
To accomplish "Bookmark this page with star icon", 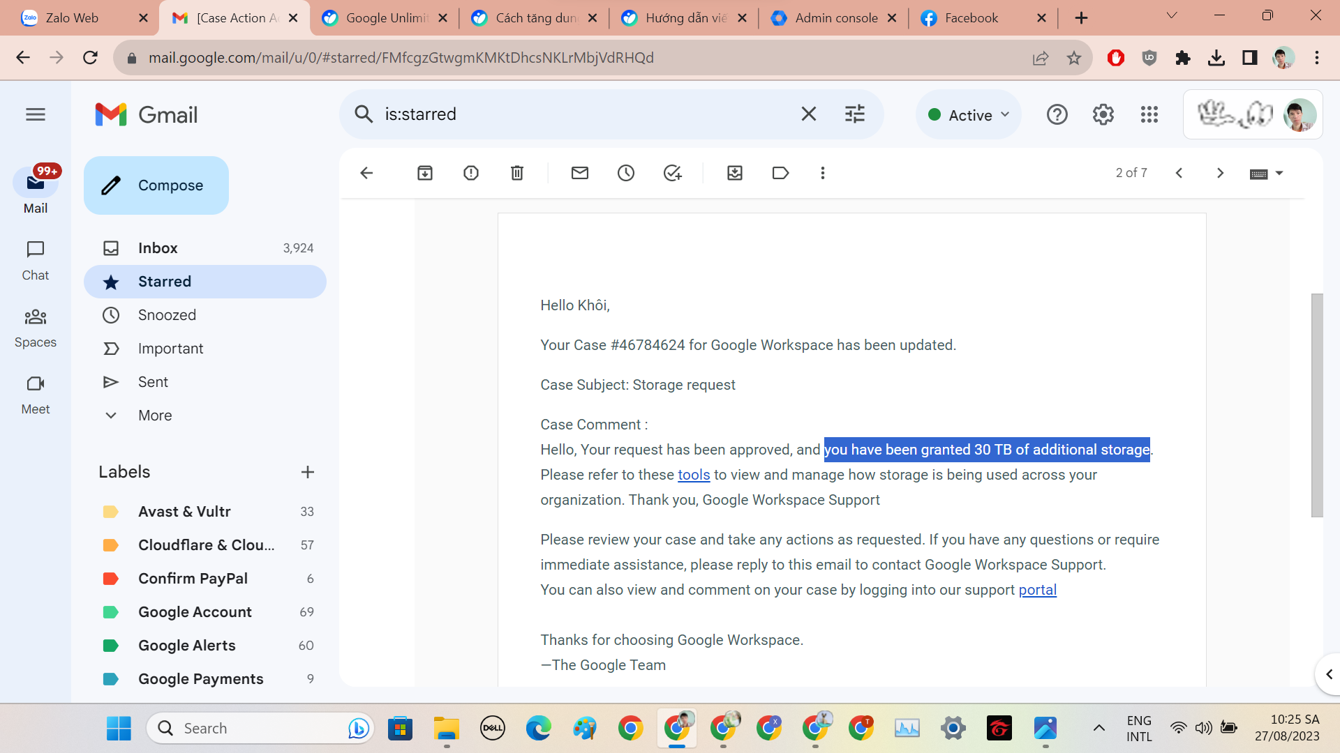I will click(1074, 58).
